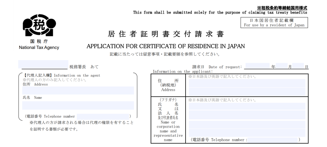Click the note 記載に当たっては留意事項・記載要領を参照してください
The width and height of the screenshot is (327, 147).
pos(165,54)
